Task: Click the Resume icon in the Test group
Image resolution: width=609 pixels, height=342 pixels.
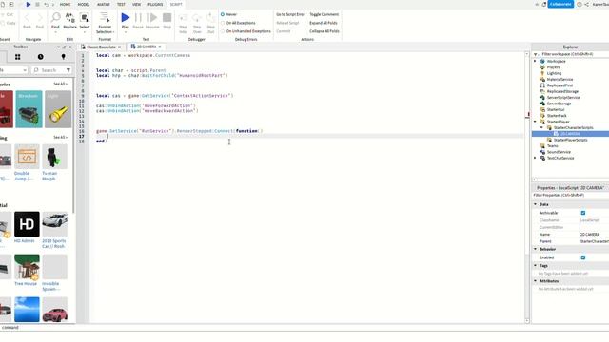Action: point(152,17)
